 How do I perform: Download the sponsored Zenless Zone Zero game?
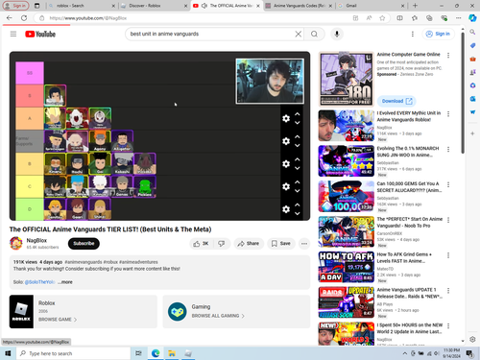coord(396,101)
